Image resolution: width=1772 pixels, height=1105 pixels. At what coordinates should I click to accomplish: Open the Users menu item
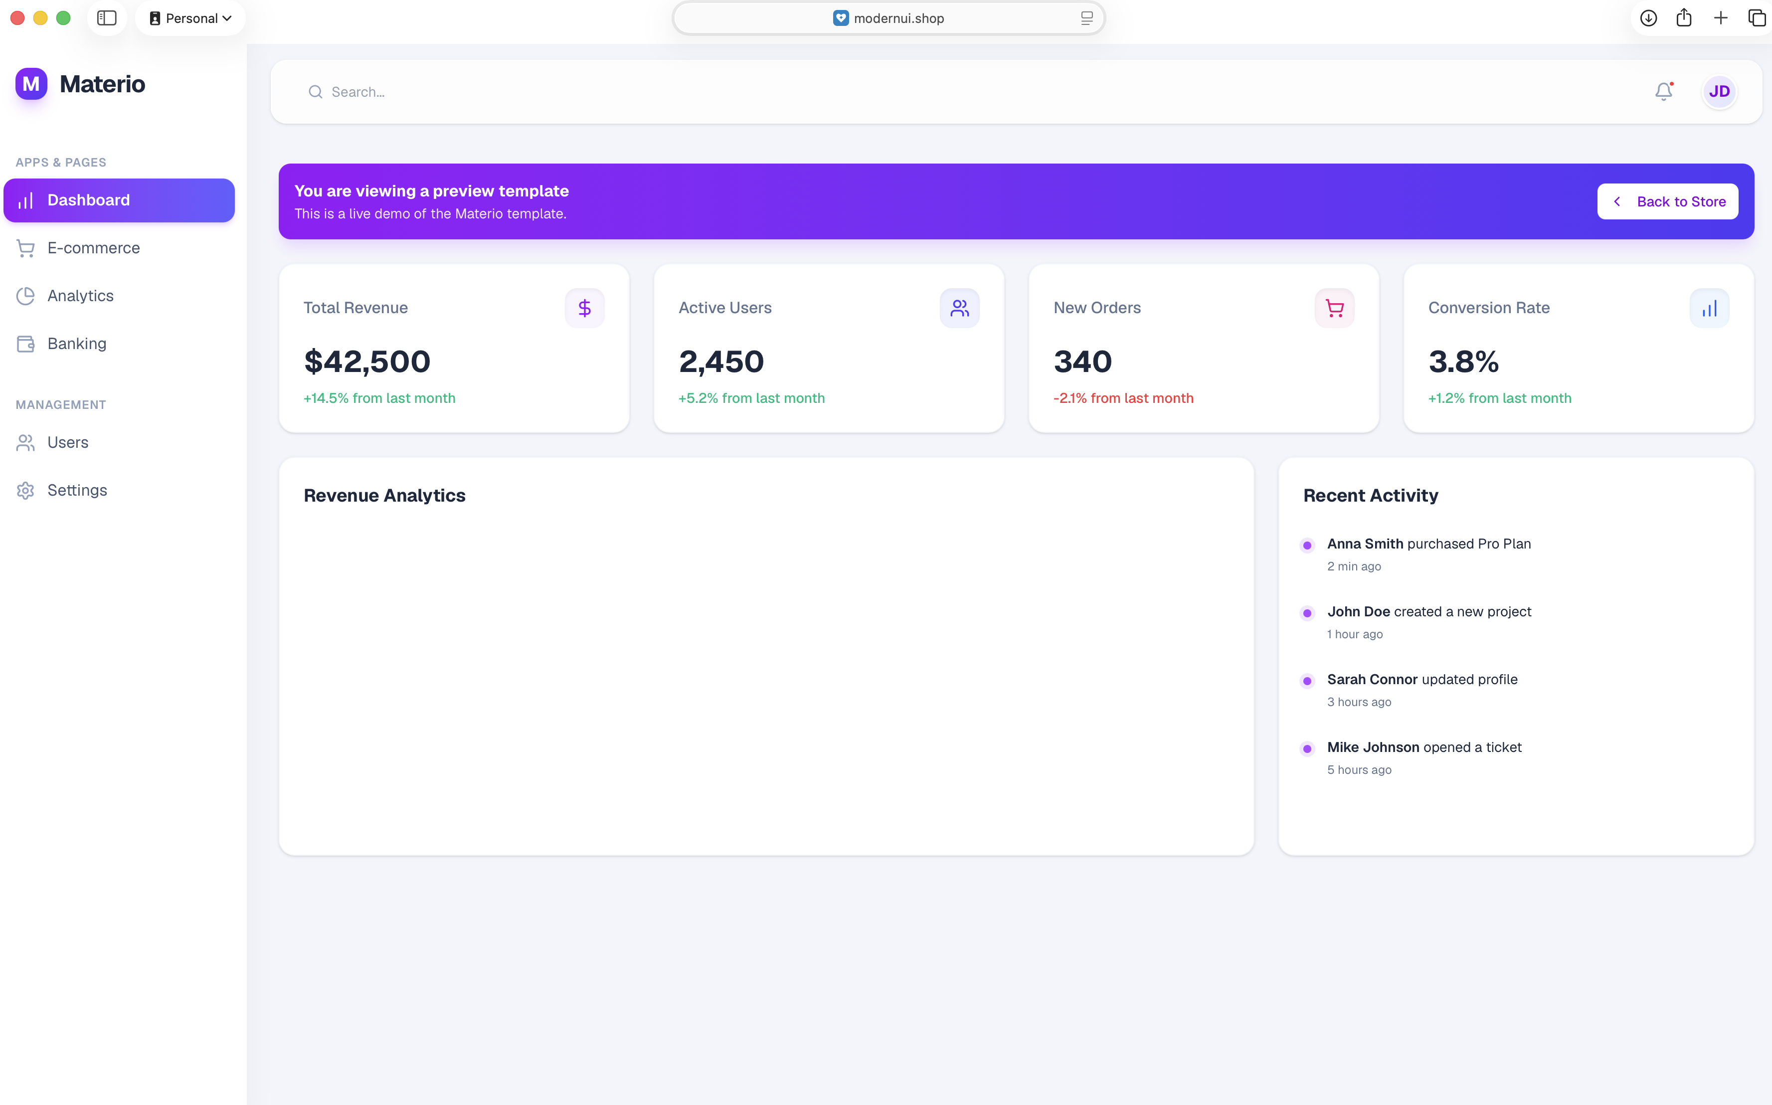[x=119, y=443]
